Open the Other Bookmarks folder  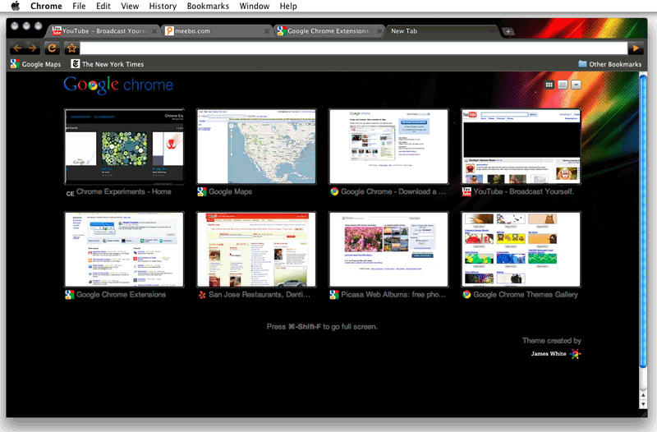609,64
